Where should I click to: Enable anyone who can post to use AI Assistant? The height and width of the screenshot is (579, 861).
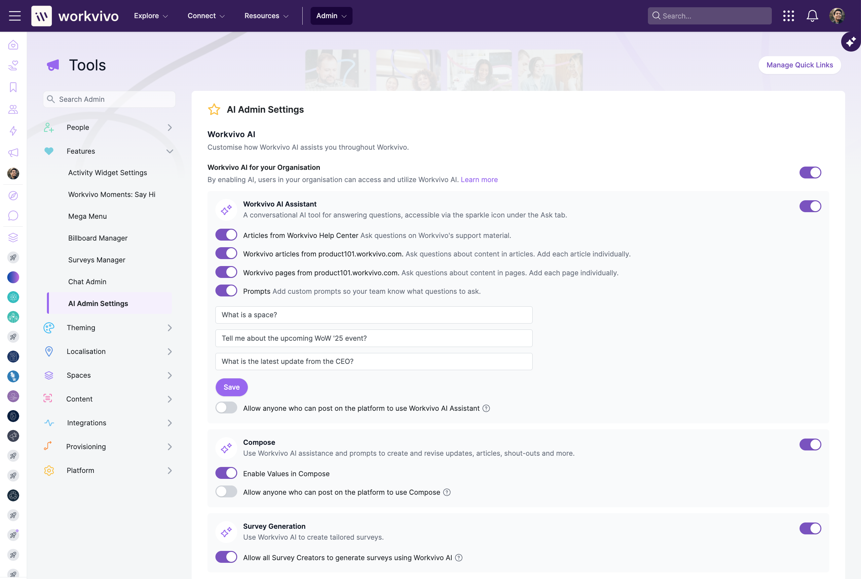coord(226,408)
